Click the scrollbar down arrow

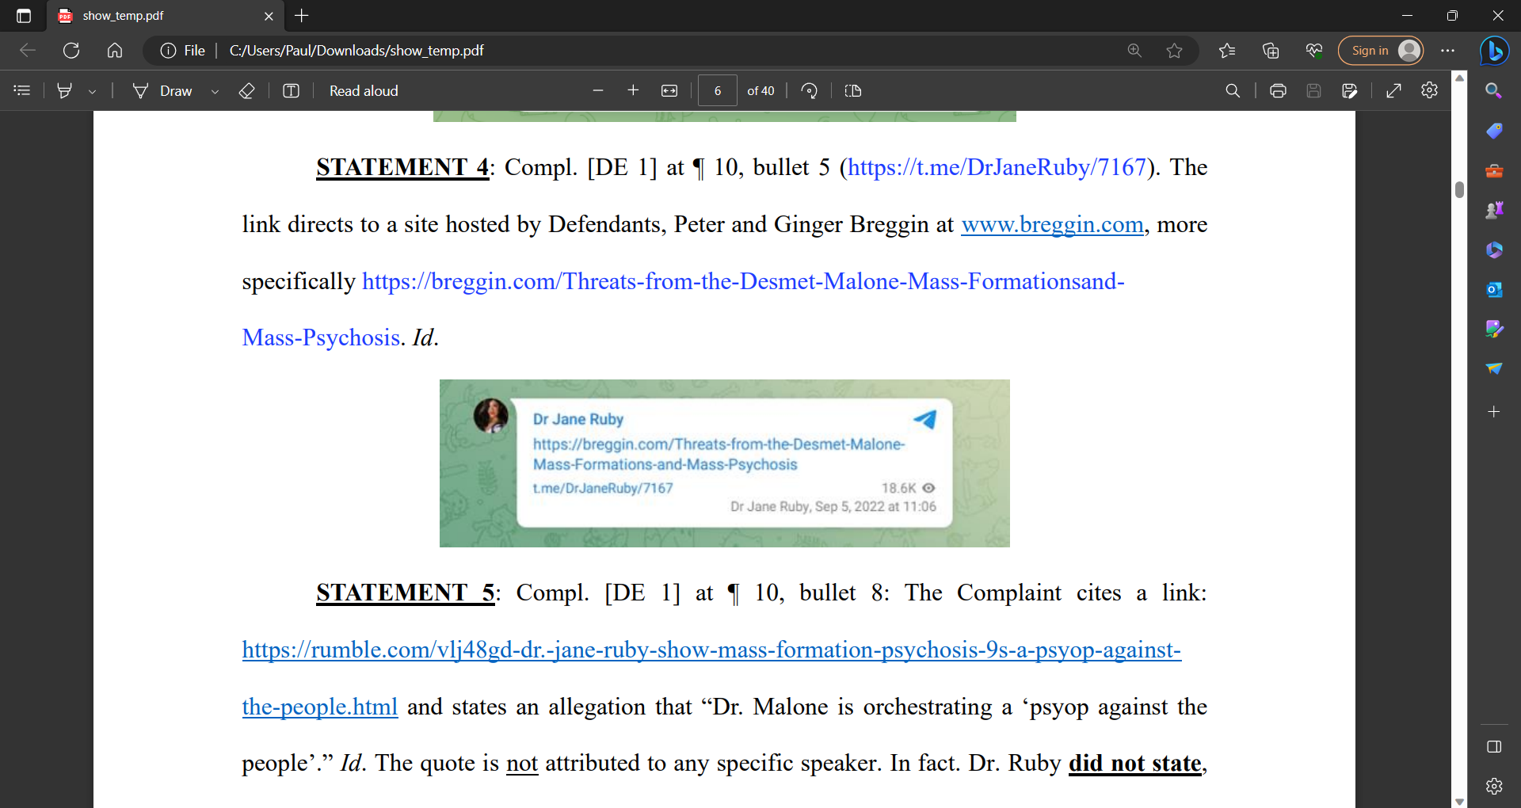[1459, 801]
